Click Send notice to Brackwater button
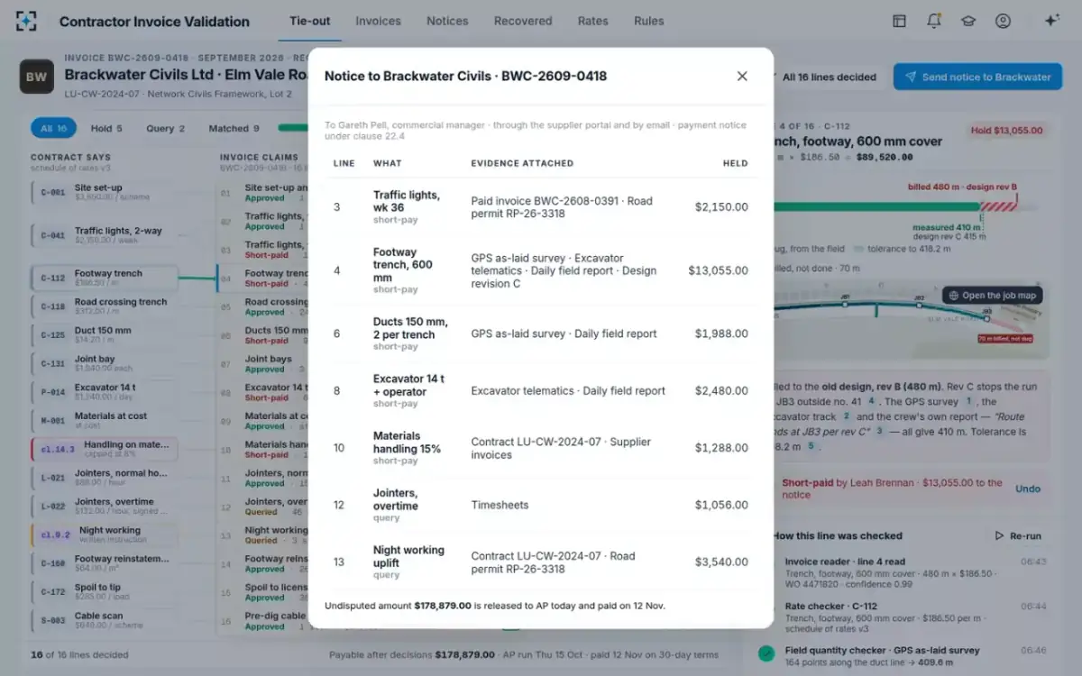 pyautogui.click(x=977, y=77)
